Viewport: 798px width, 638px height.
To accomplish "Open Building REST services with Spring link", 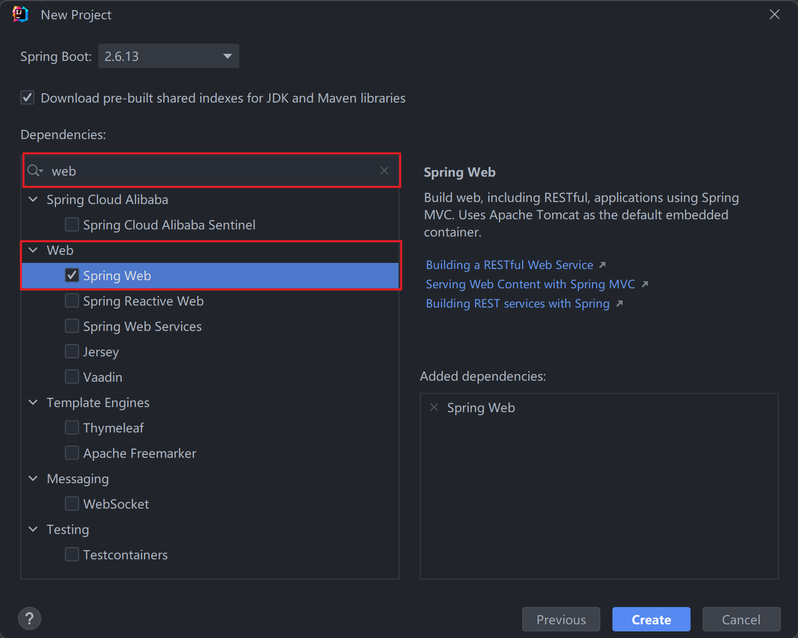I will (518, 304).
